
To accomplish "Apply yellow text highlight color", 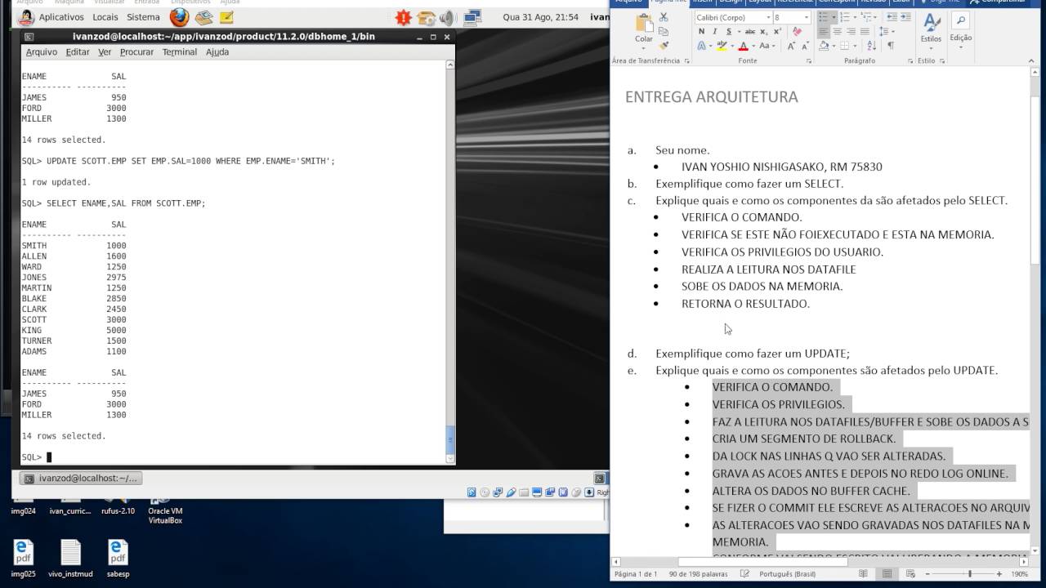I will (722, 46).
